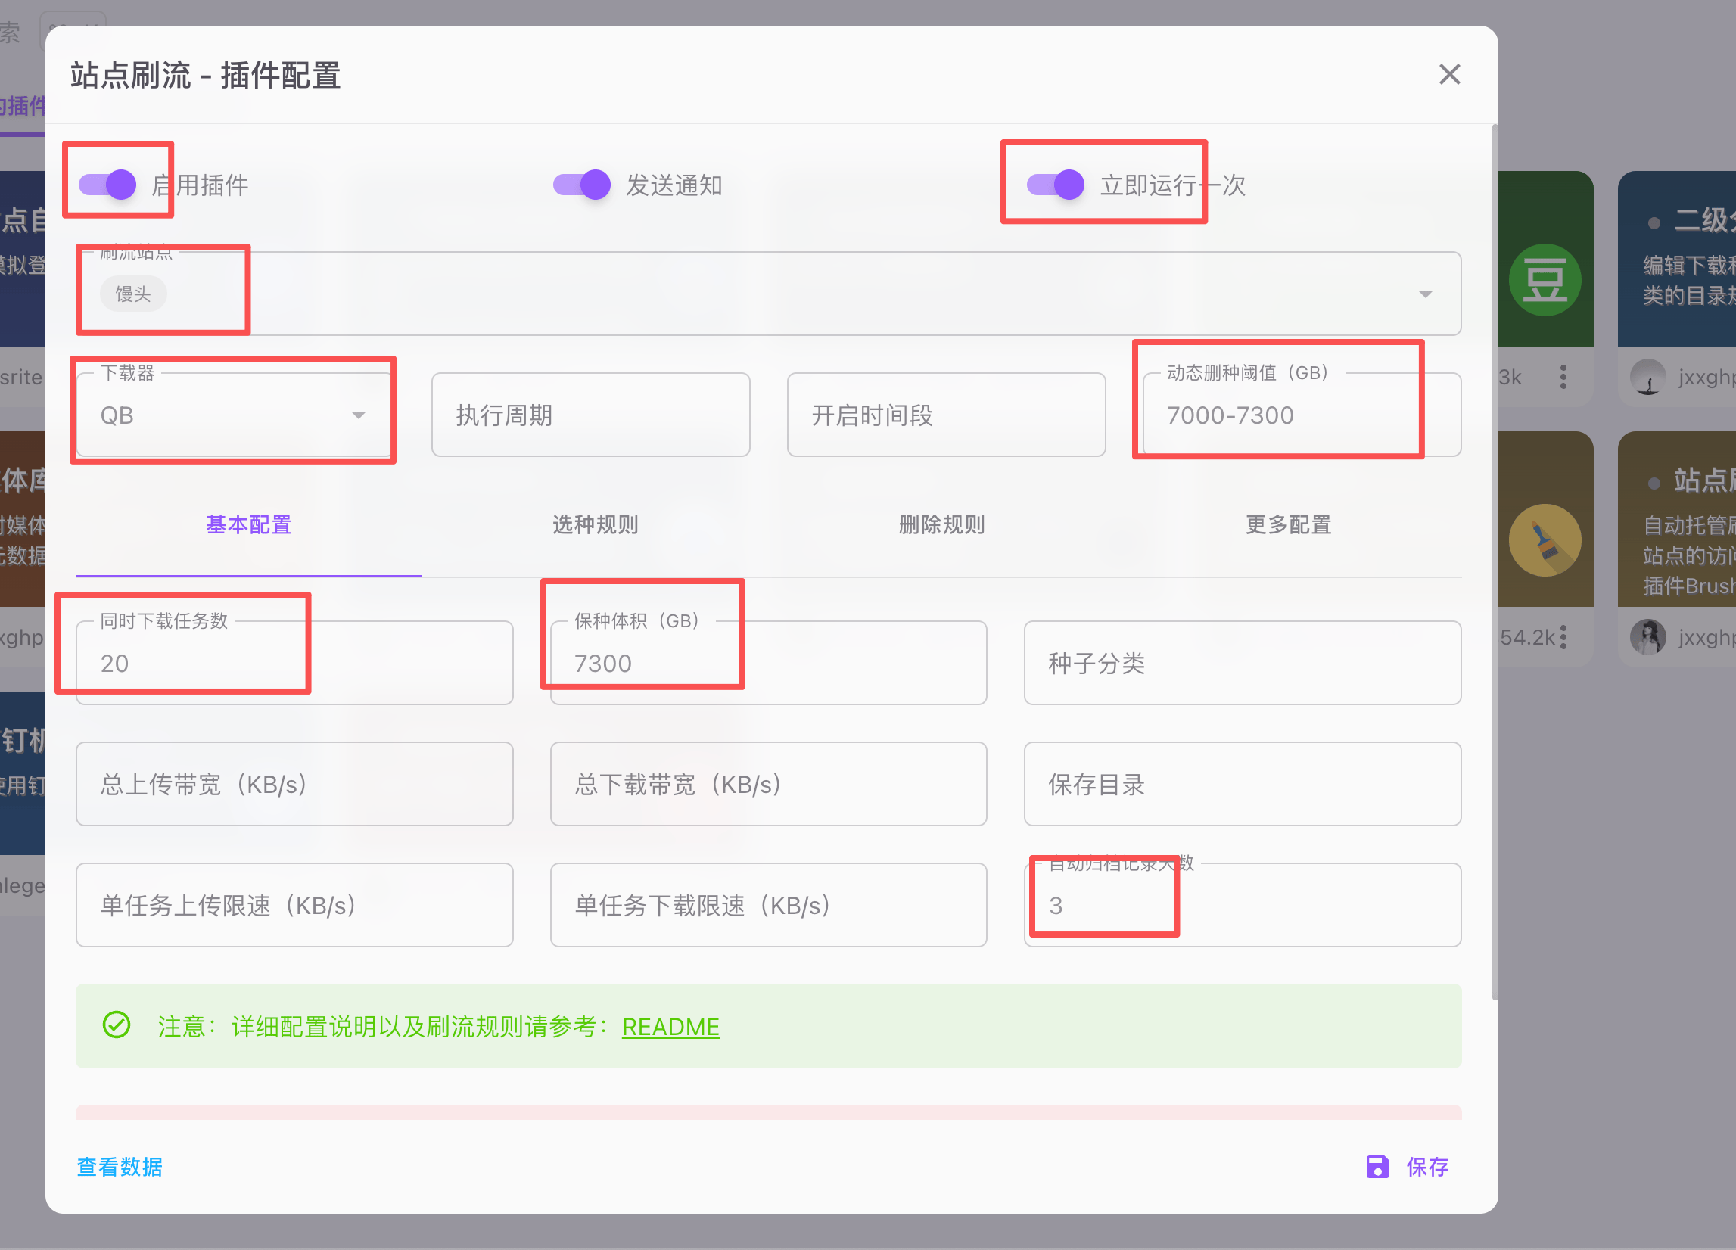Click the yellow brush plugin icon

(x=1544, y=540)
